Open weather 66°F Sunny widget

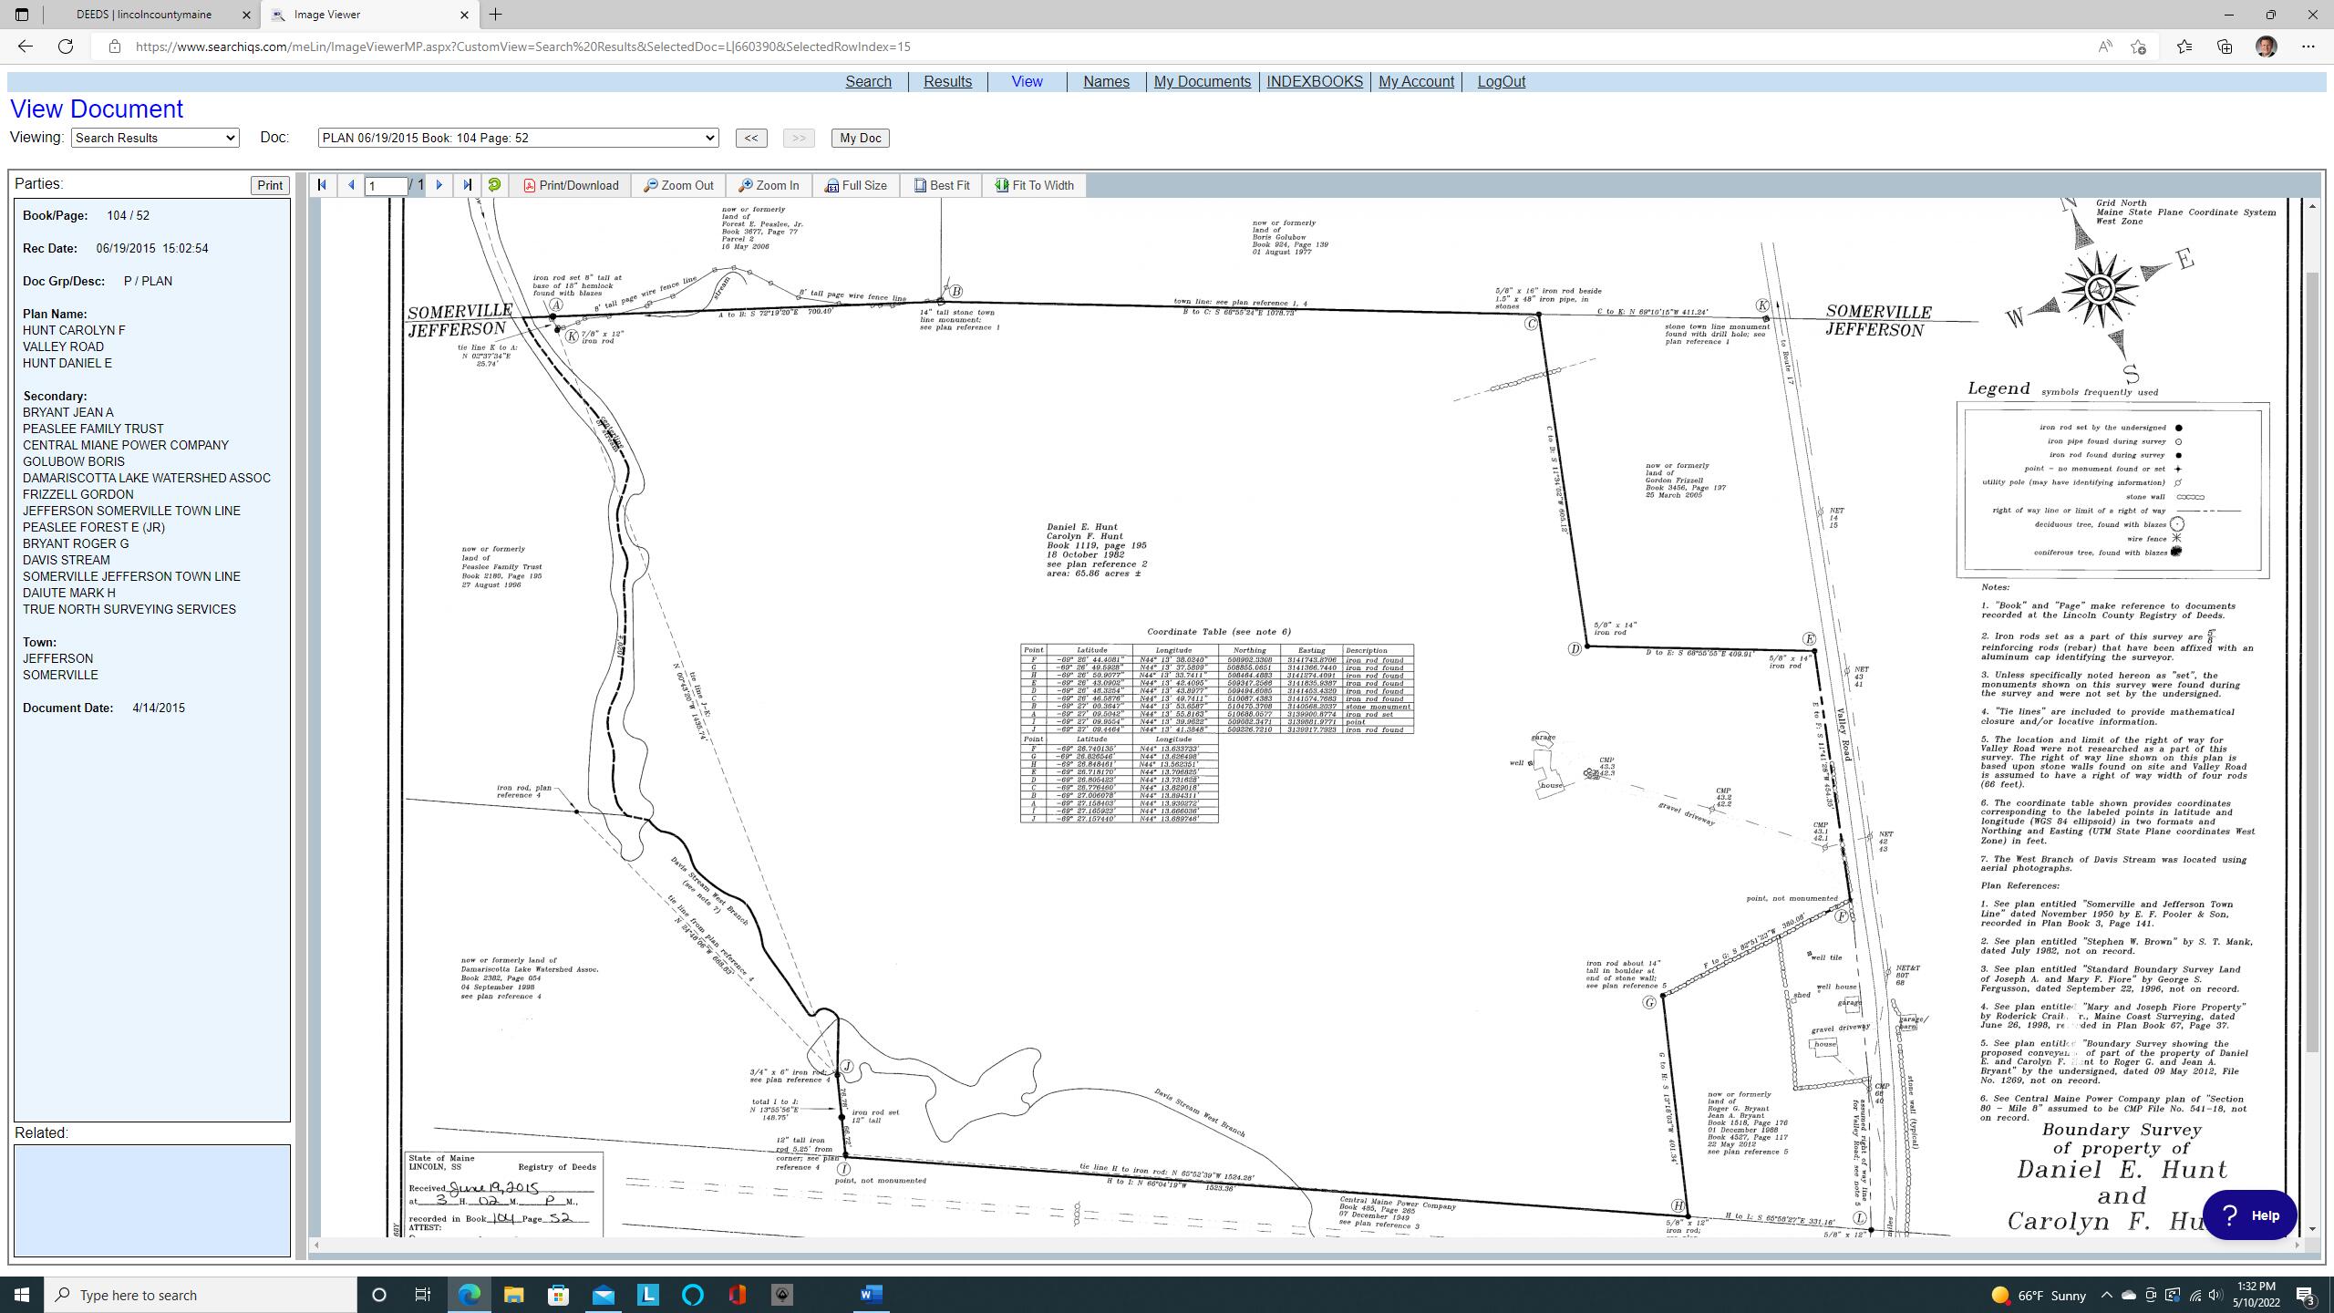click(x=2039, y=1295)
